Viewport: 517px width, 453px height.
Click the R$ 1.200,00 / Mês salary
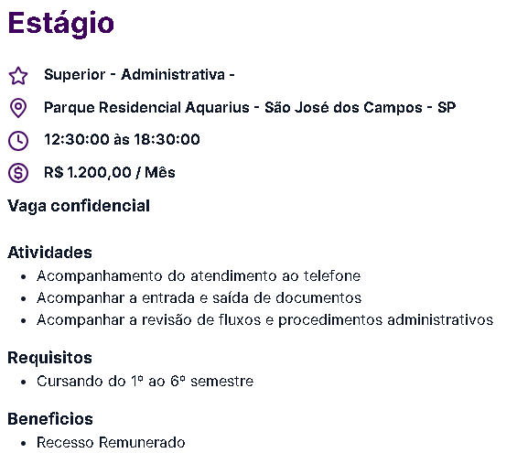(110, 172)
